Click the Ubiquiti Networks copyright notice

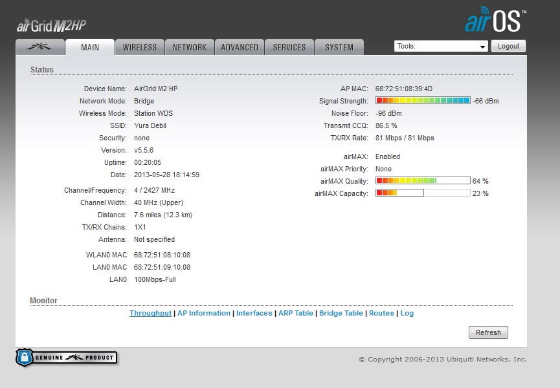(x=443, y=359)
